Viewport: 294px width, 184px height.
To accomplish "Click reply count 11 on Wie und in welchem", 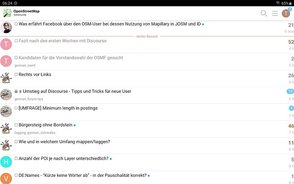I will click(291, 143).
